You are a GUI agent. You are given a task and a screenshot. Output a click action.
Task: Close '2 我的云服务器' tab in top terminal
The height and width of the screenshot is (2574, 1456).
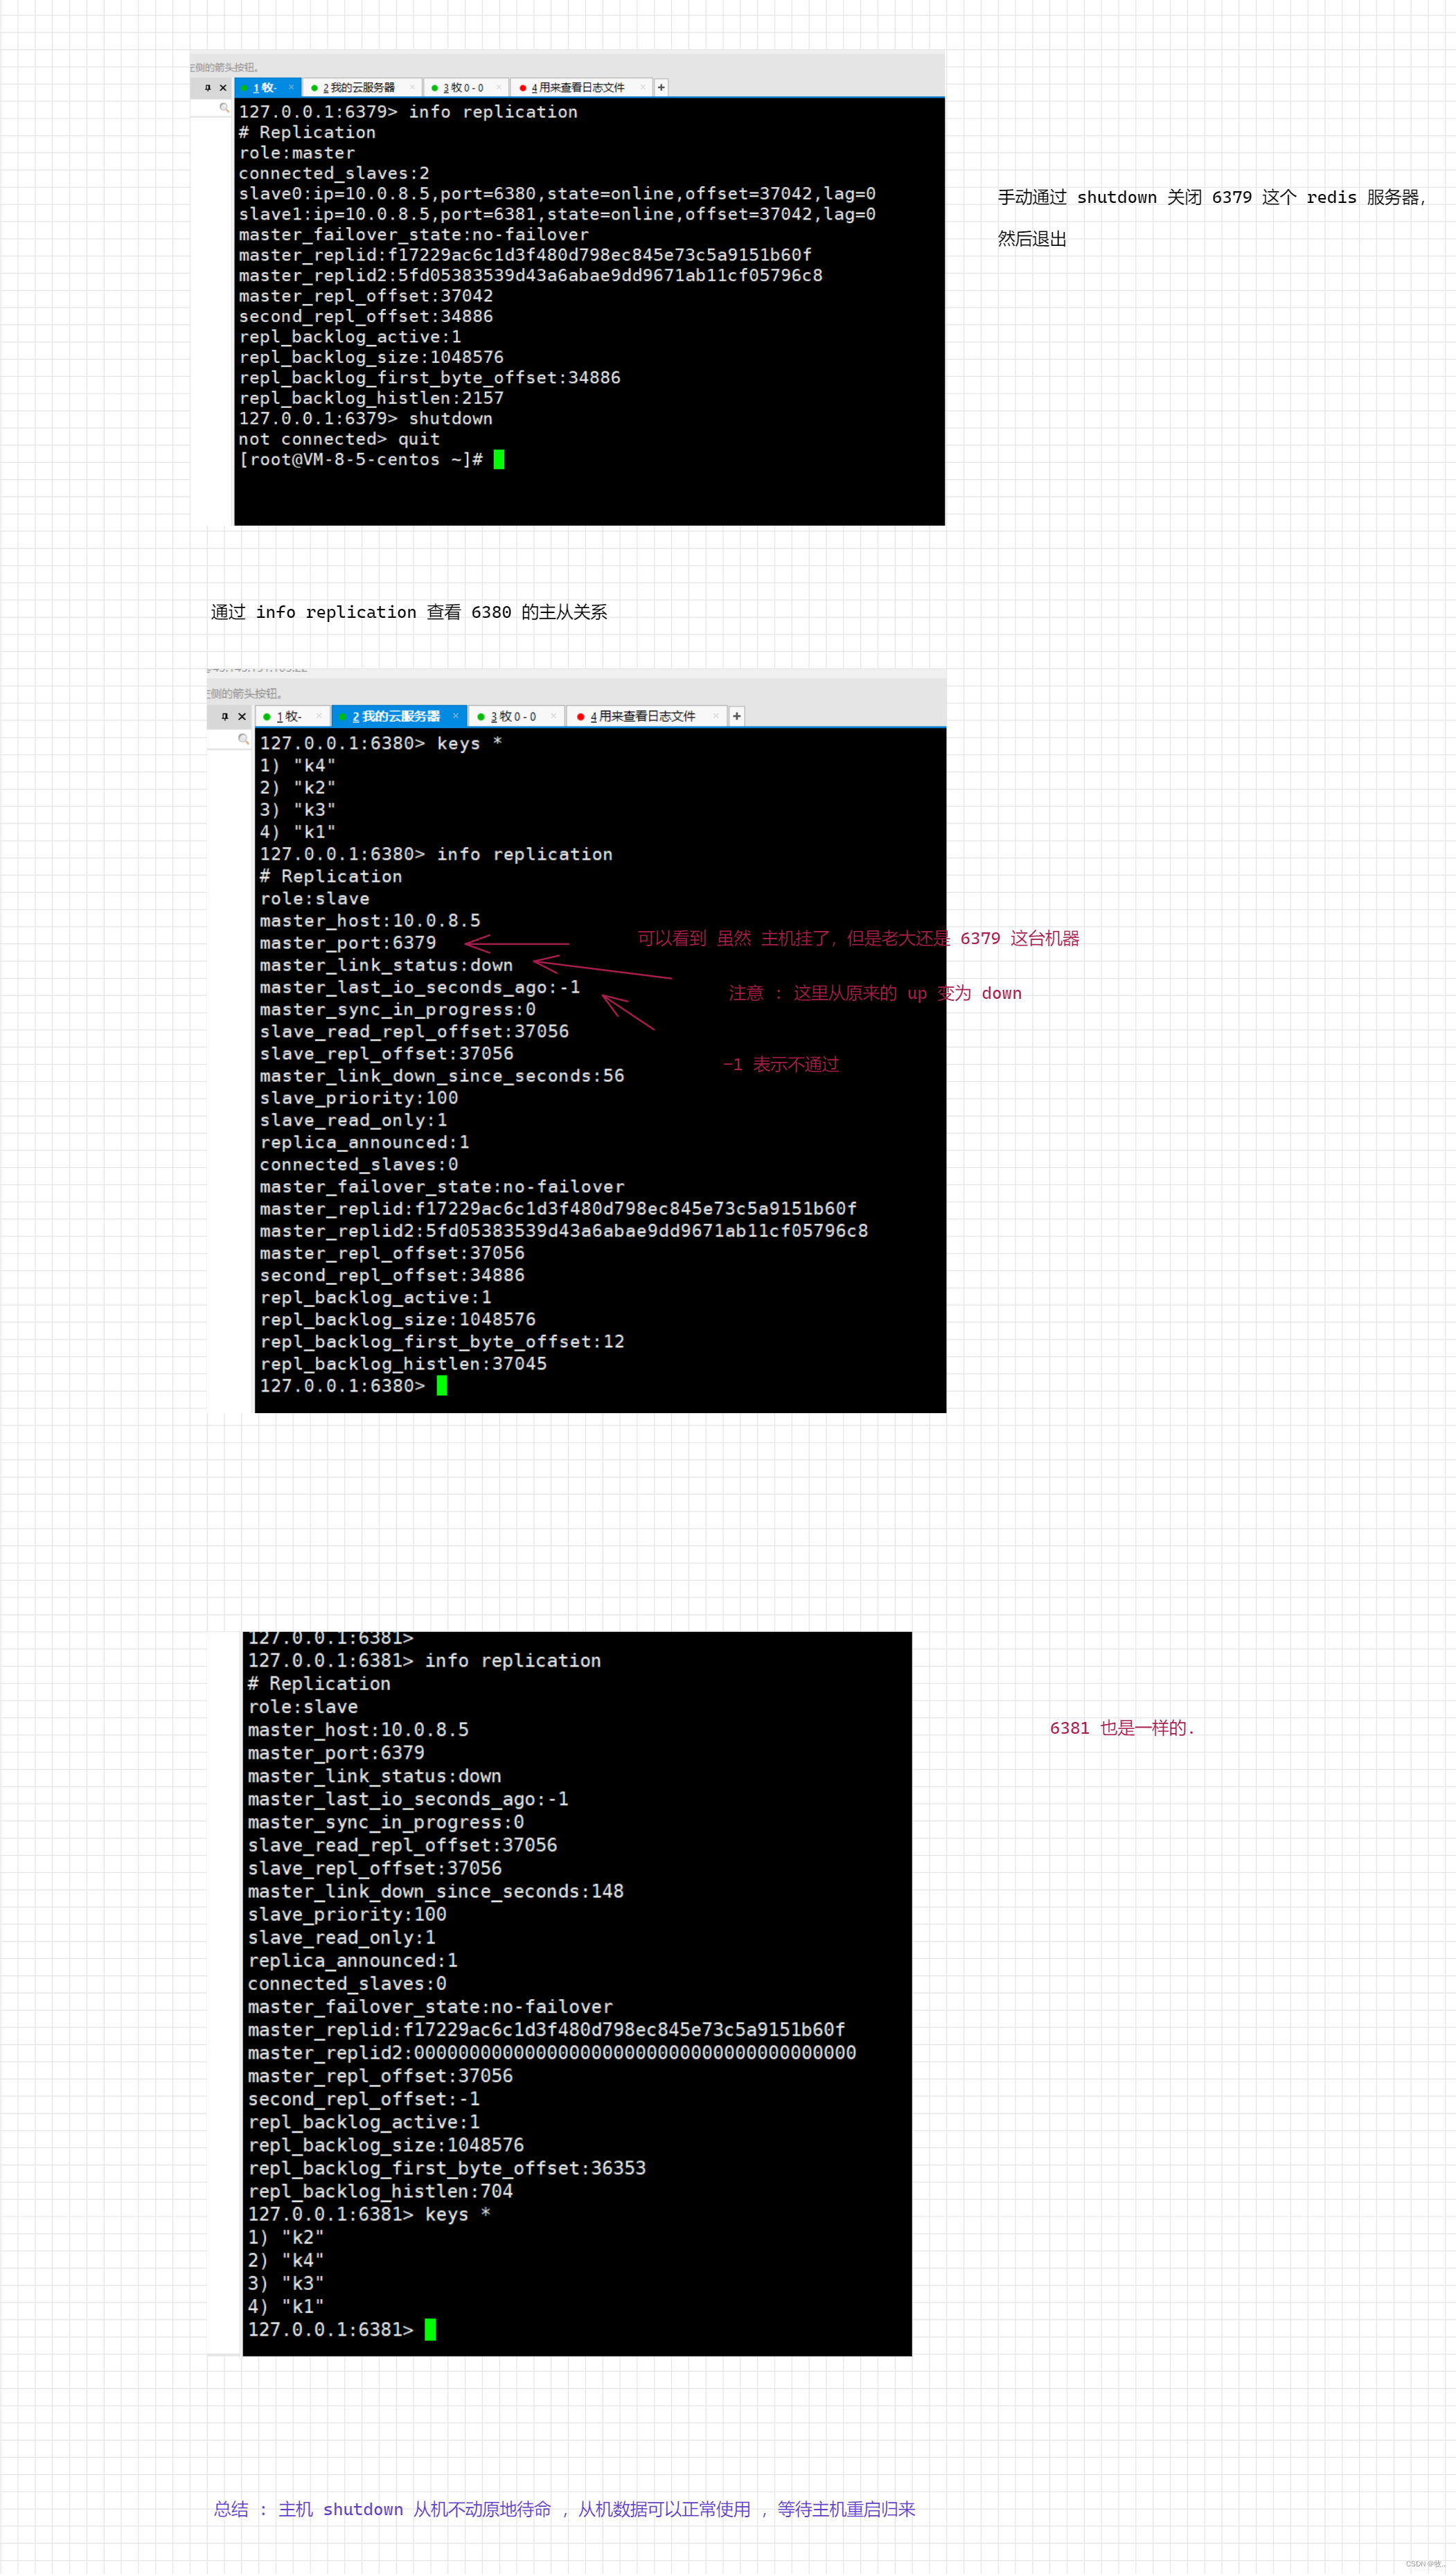tap(412, 87)
